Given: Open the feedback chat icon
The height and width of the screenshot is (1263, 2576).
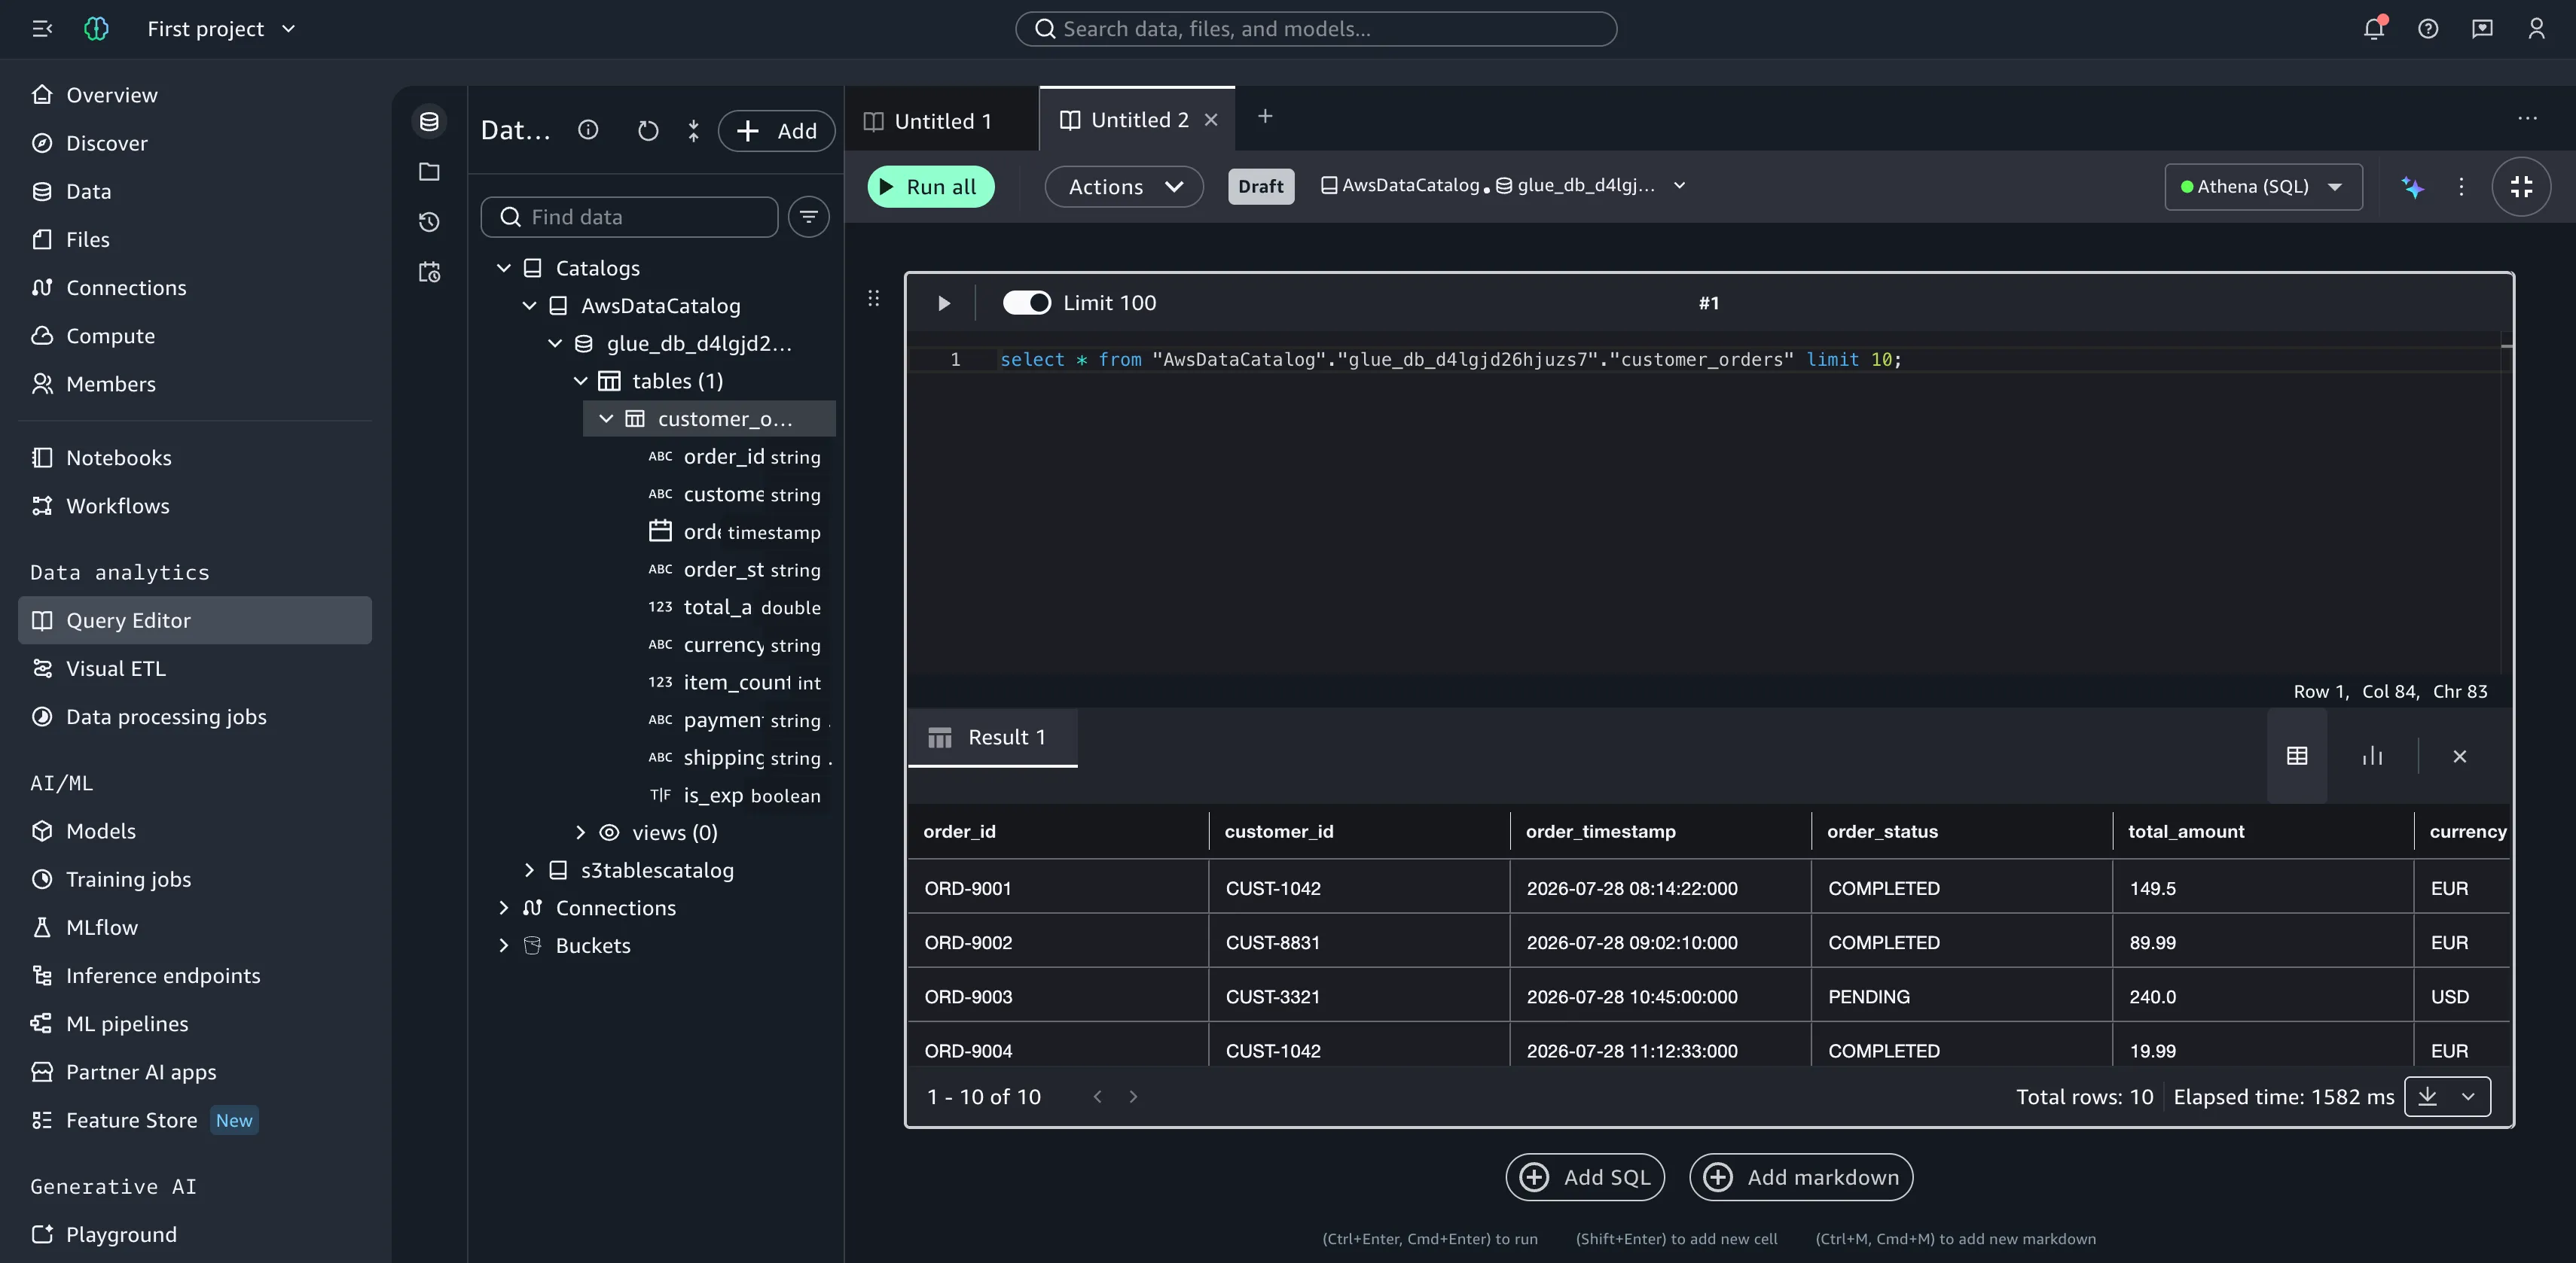Looking at the screenshot, I should tap(2482, 29).
